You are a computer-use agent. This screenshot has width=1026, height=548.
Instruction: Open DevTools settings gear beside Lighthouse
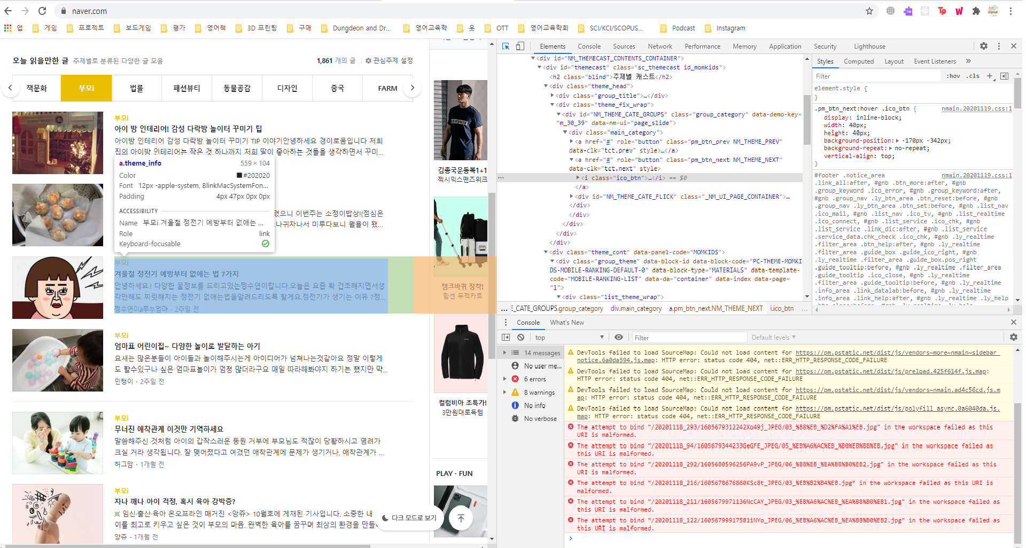tap(984, 46)
